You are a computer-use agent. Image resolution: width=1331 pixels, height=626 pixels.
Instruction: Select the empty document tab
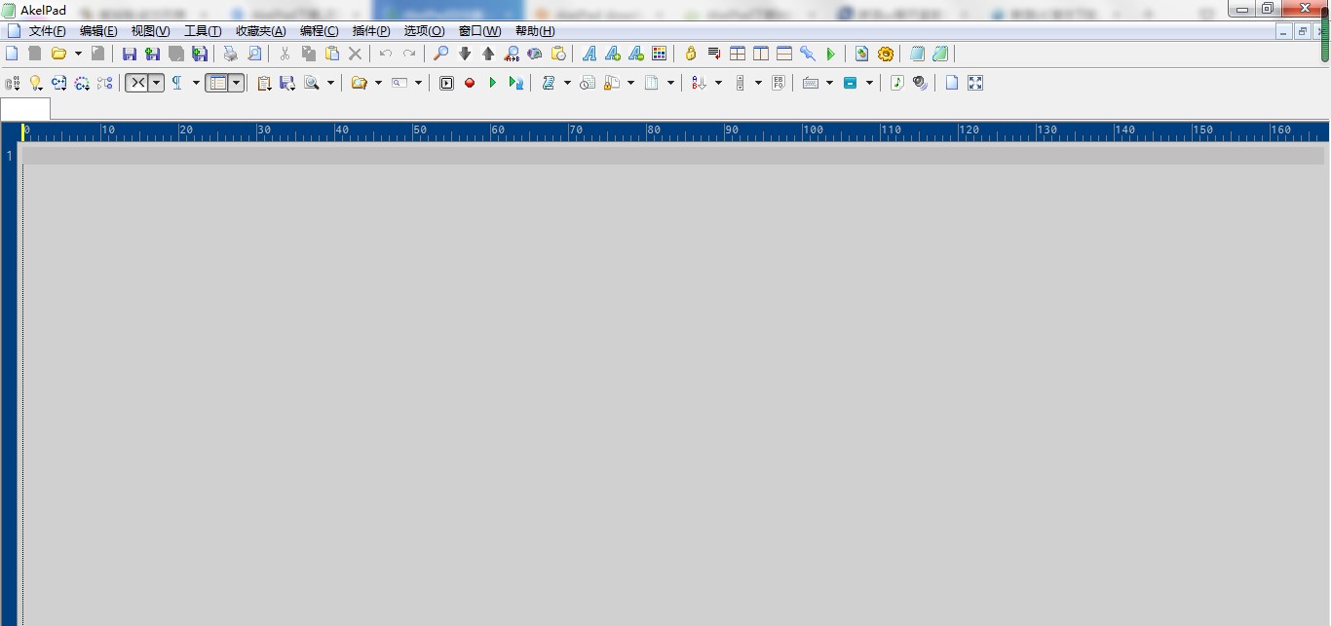(x=25, y=109)
